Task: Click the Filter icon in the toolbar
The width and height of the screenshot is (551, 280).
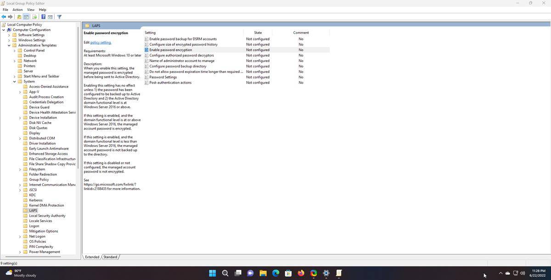Action: pos(59,17)
